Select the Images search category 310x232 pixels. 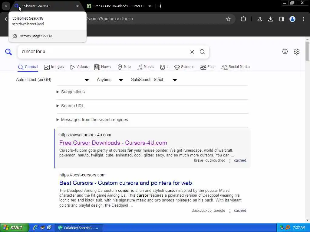54,67
